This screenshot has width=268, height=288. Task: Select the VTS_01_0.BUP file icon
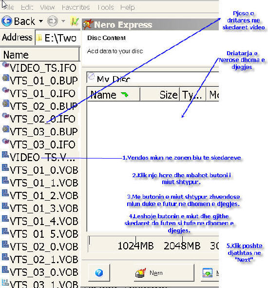(x=6, y=78)
